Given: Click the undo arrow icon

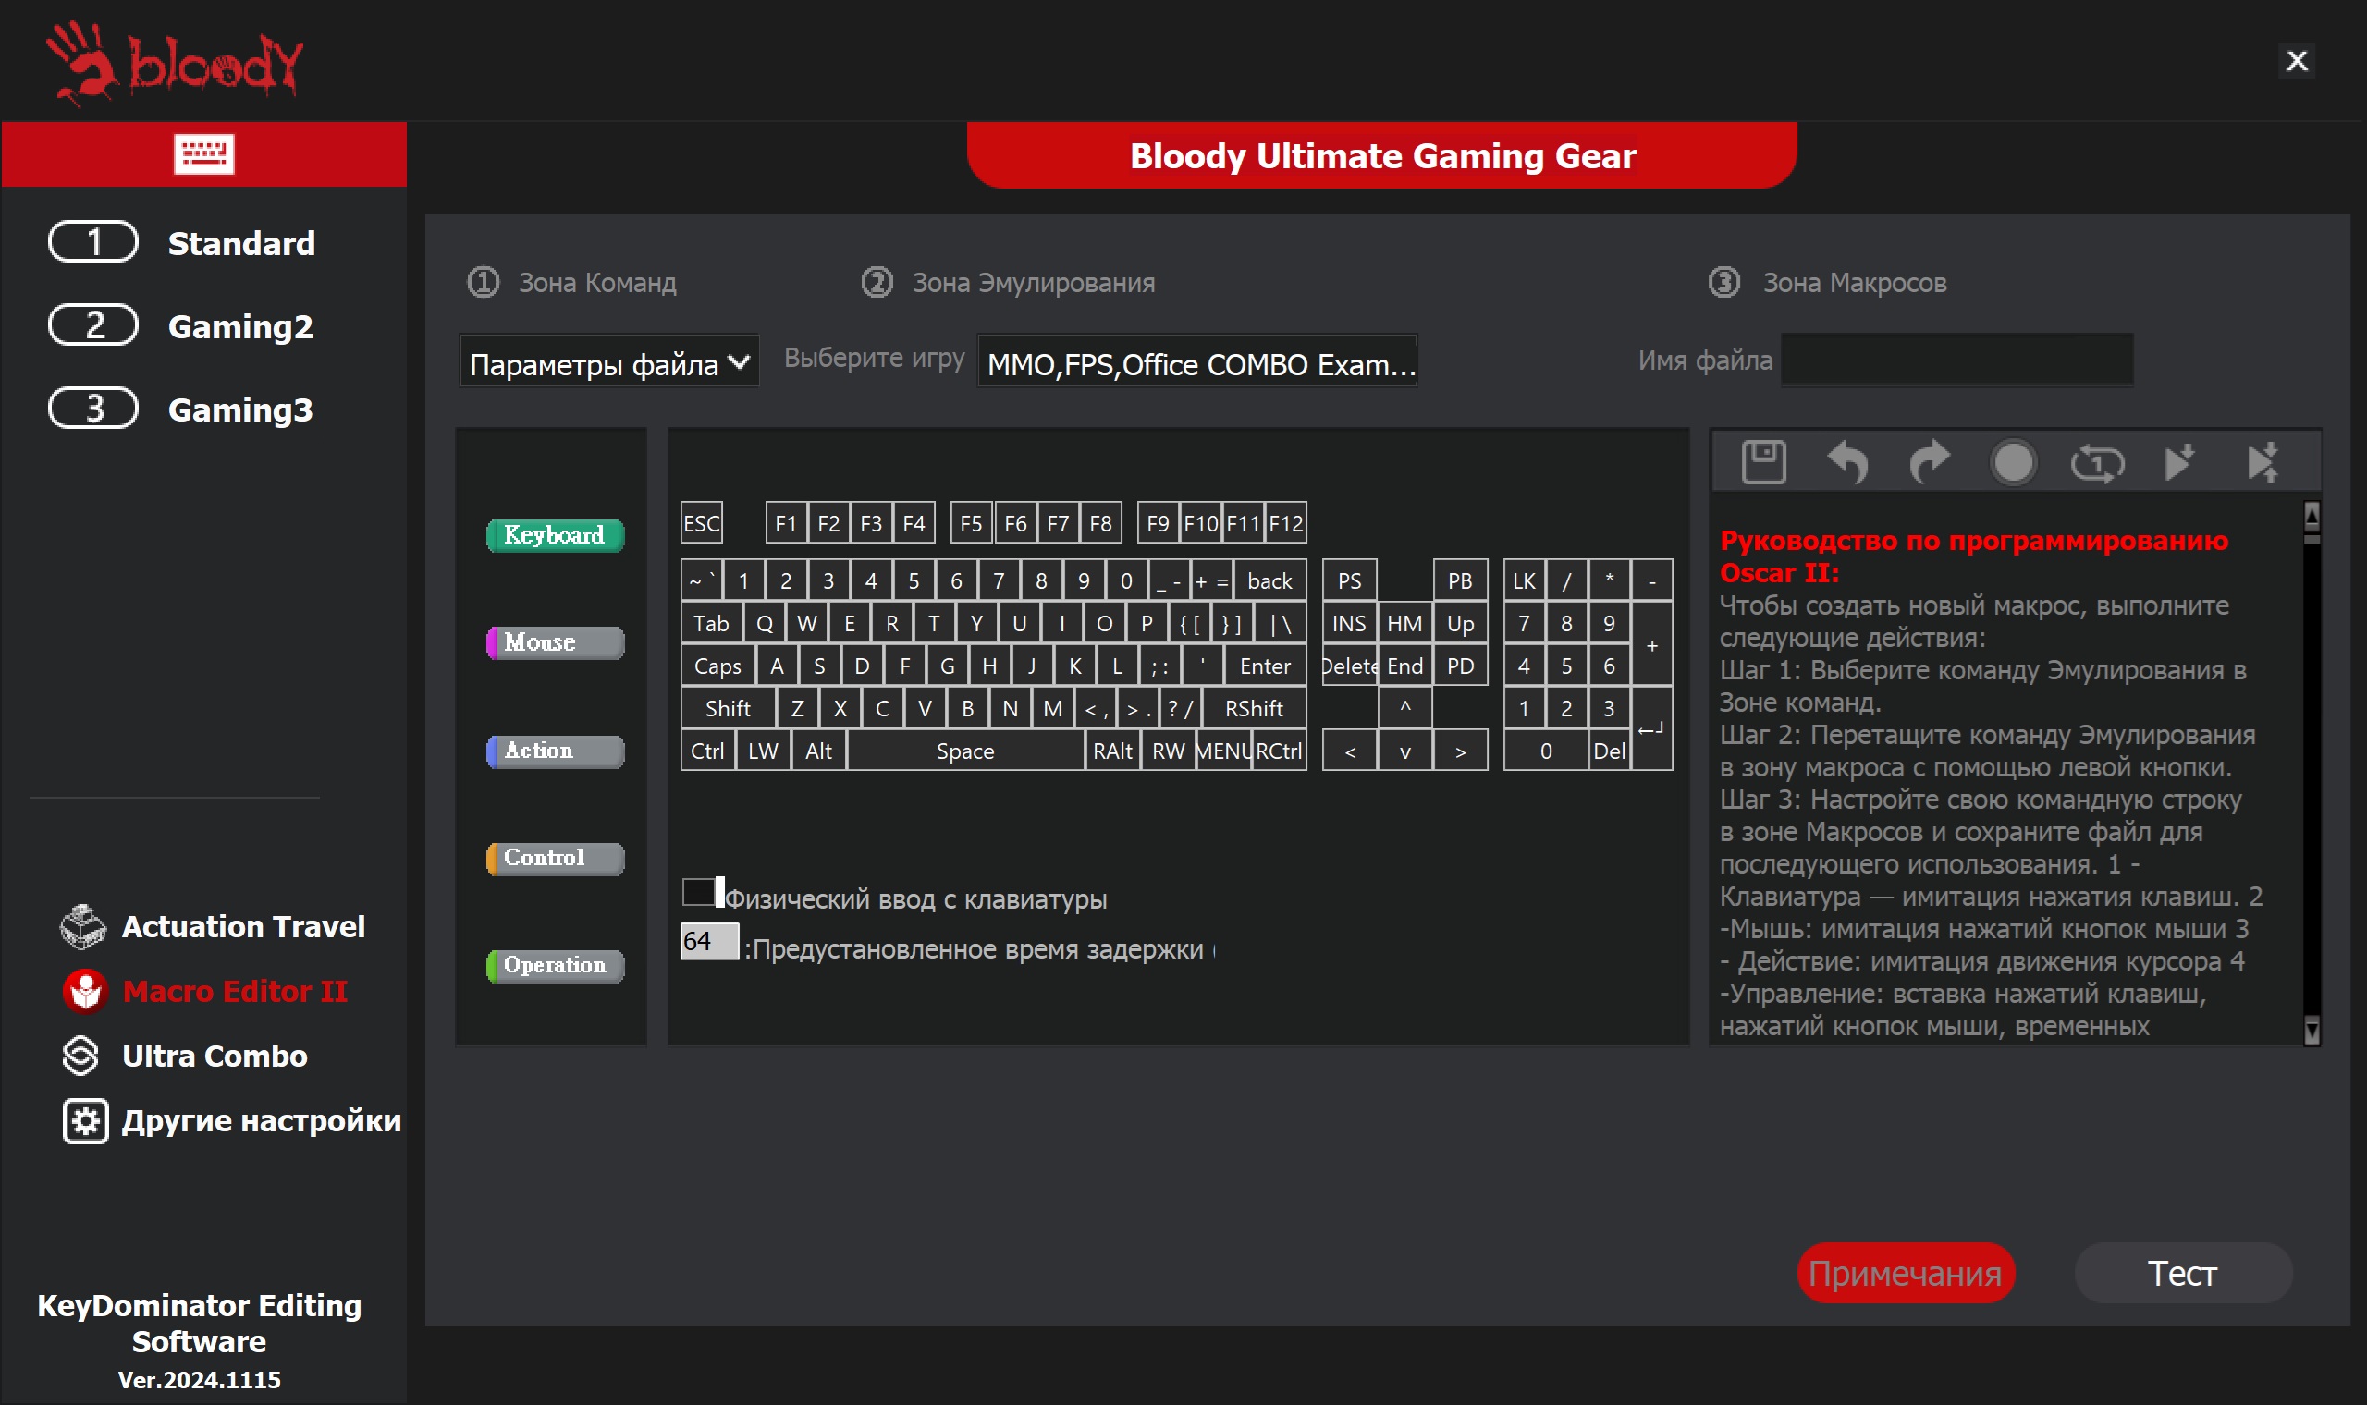Looking at the screenshot, I should click(1846, 463).
